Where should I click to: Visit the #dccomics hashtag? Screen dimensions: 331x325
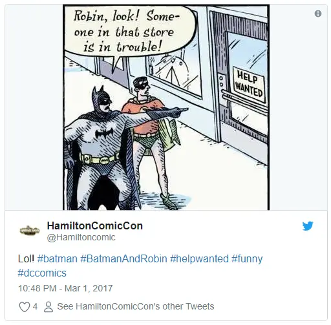pos(42,273)
